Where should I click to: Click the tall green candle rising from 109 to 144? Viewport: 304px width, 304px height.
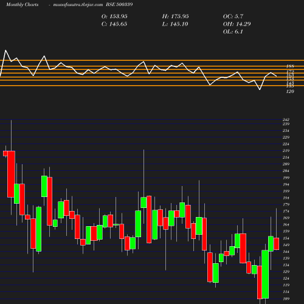pyautogui.click(x=265, y=274)
